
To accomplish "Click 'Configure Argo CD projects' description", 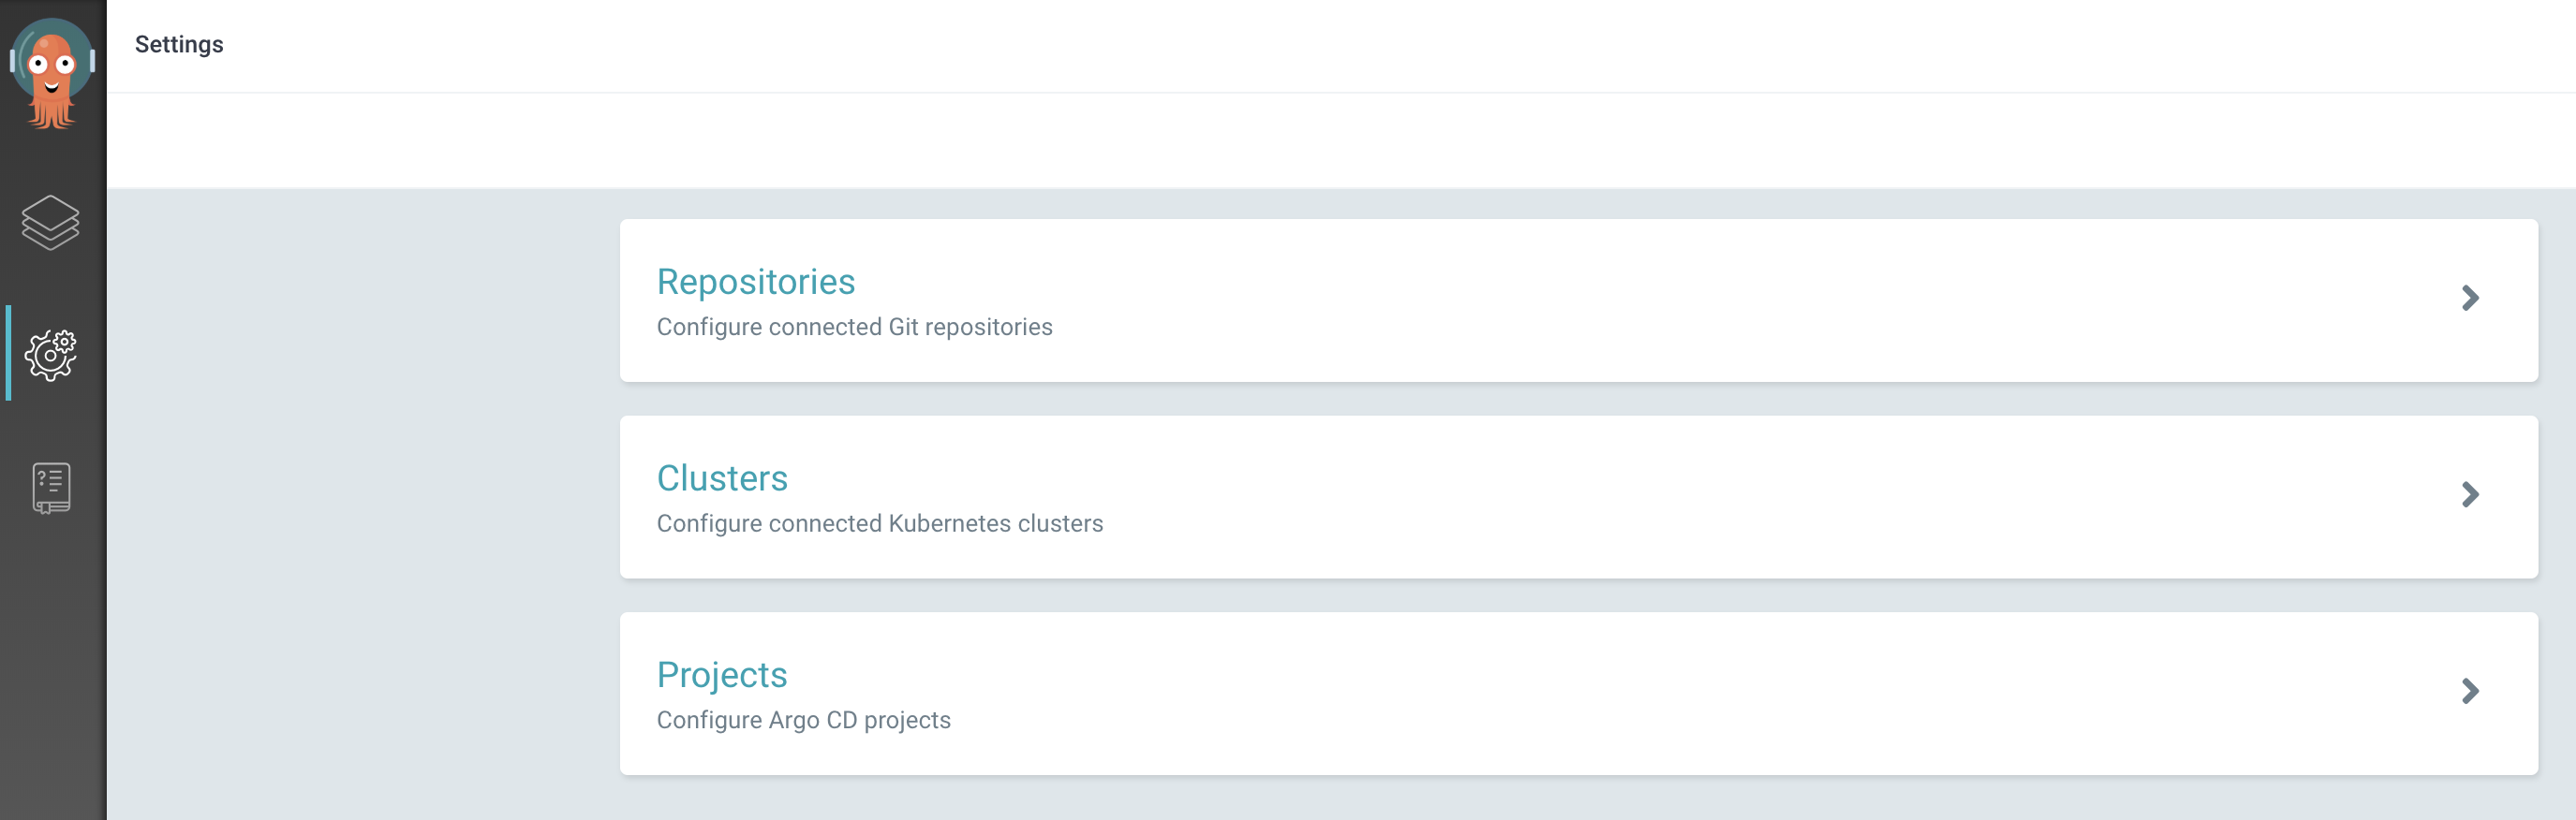I will click(804, 720).
